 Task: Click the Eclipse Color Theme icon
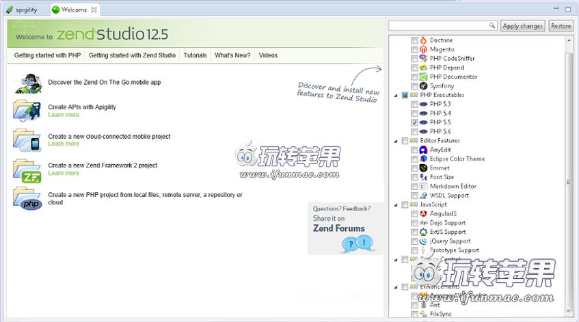click(x=423, y=159)
